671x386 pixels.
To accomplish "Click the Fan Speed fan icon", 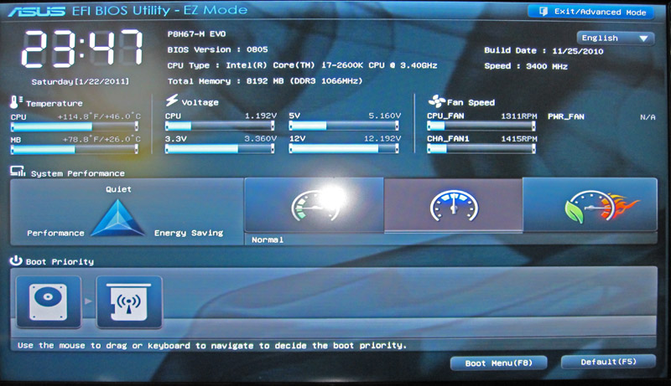I will pos(436,101).
